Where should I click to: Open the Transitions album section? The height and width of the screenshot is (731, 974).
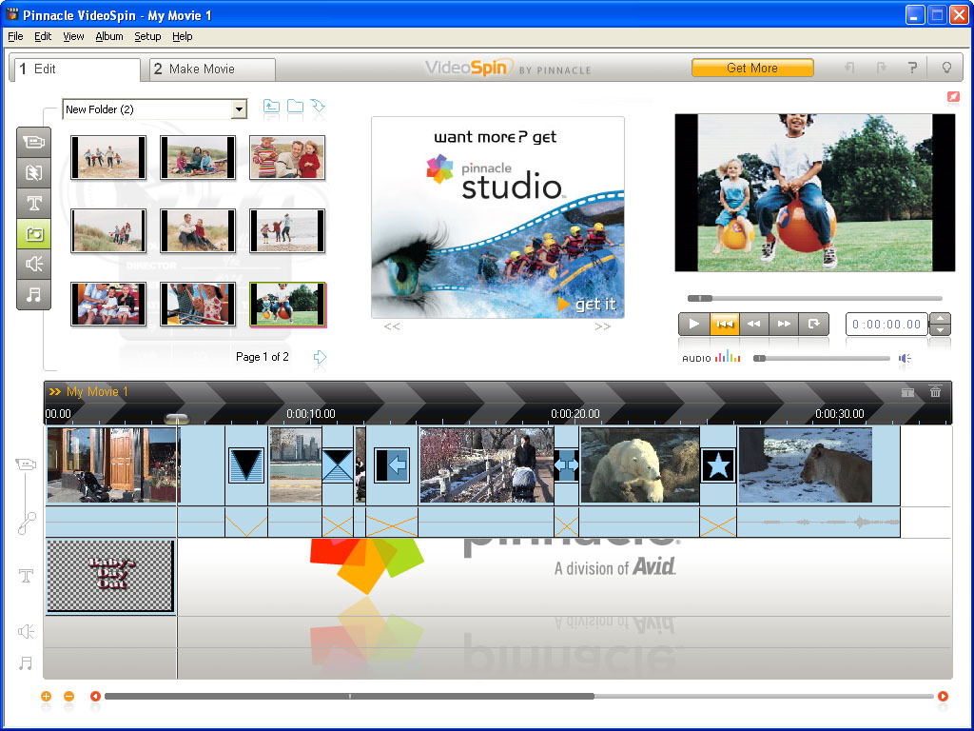click(33, 172)
